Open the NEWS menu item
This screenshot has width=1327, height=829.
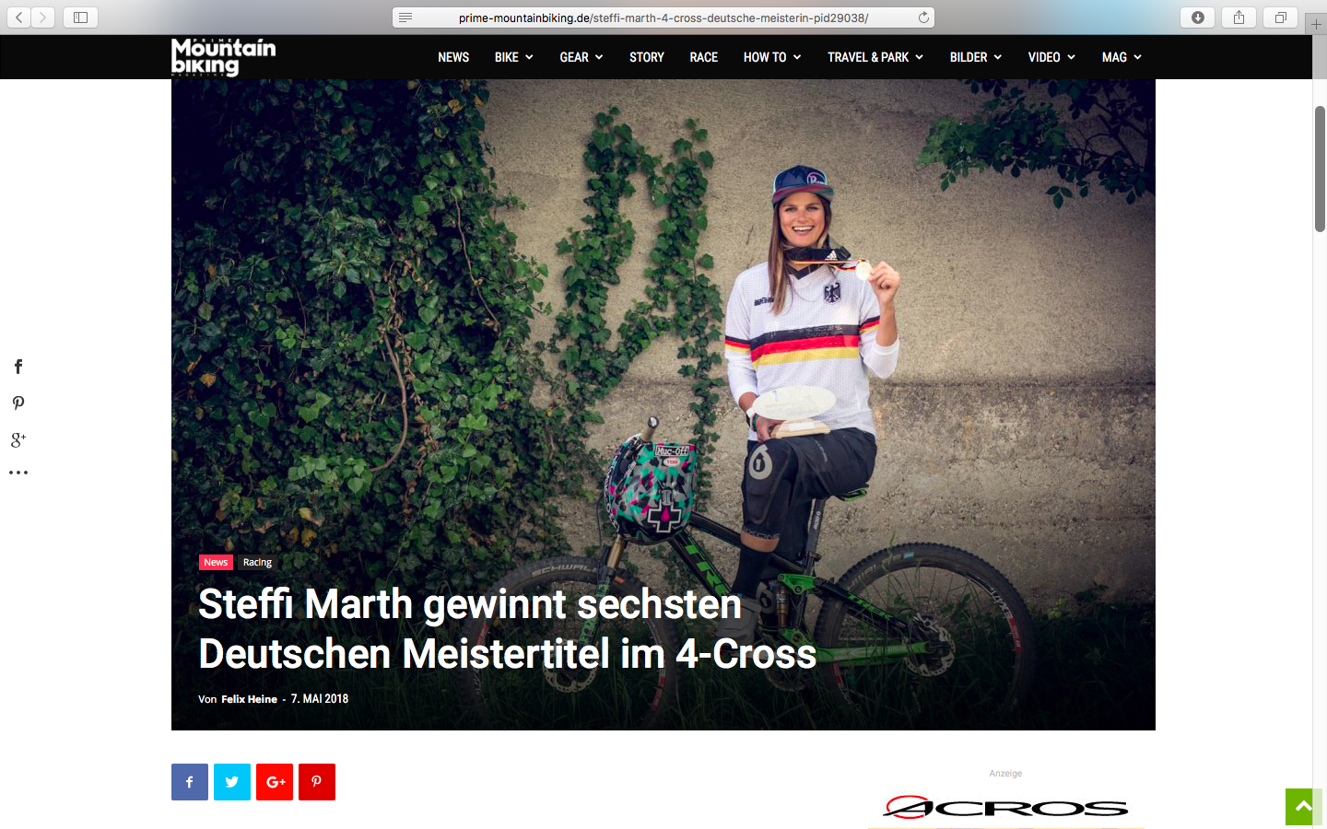(x=453, y=57)
